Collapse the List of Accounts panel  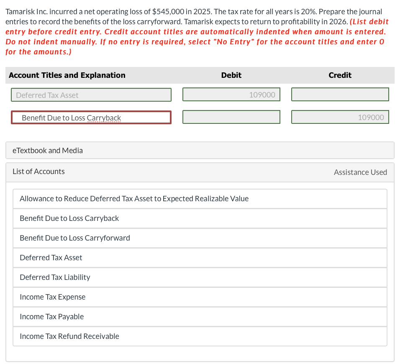[x=38, y=172]
